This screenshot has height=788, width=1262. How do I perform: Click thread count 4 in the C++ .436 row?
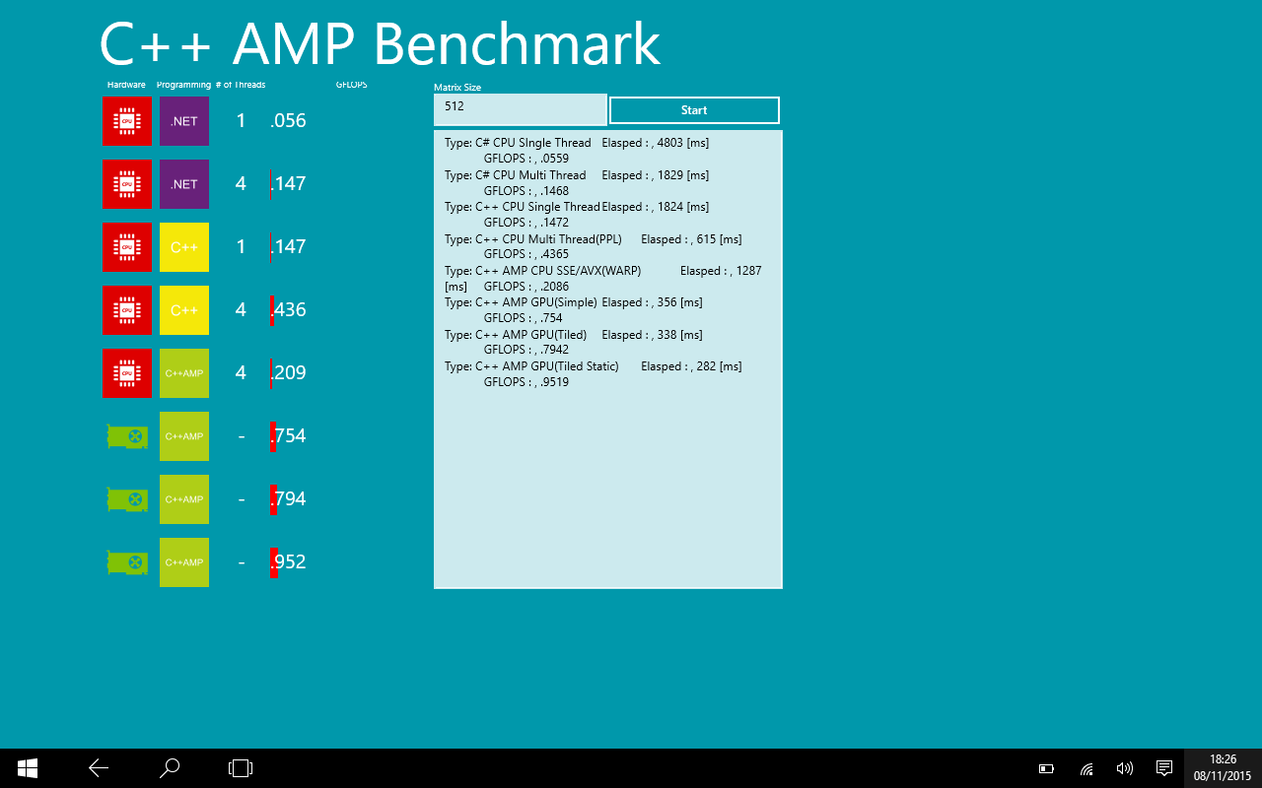(x=241, y=310)
